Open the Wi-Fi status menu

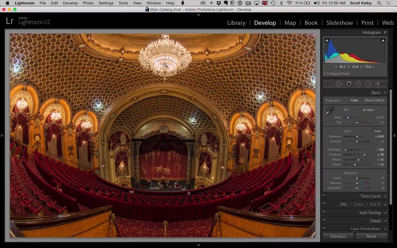(x=289, y=3)
